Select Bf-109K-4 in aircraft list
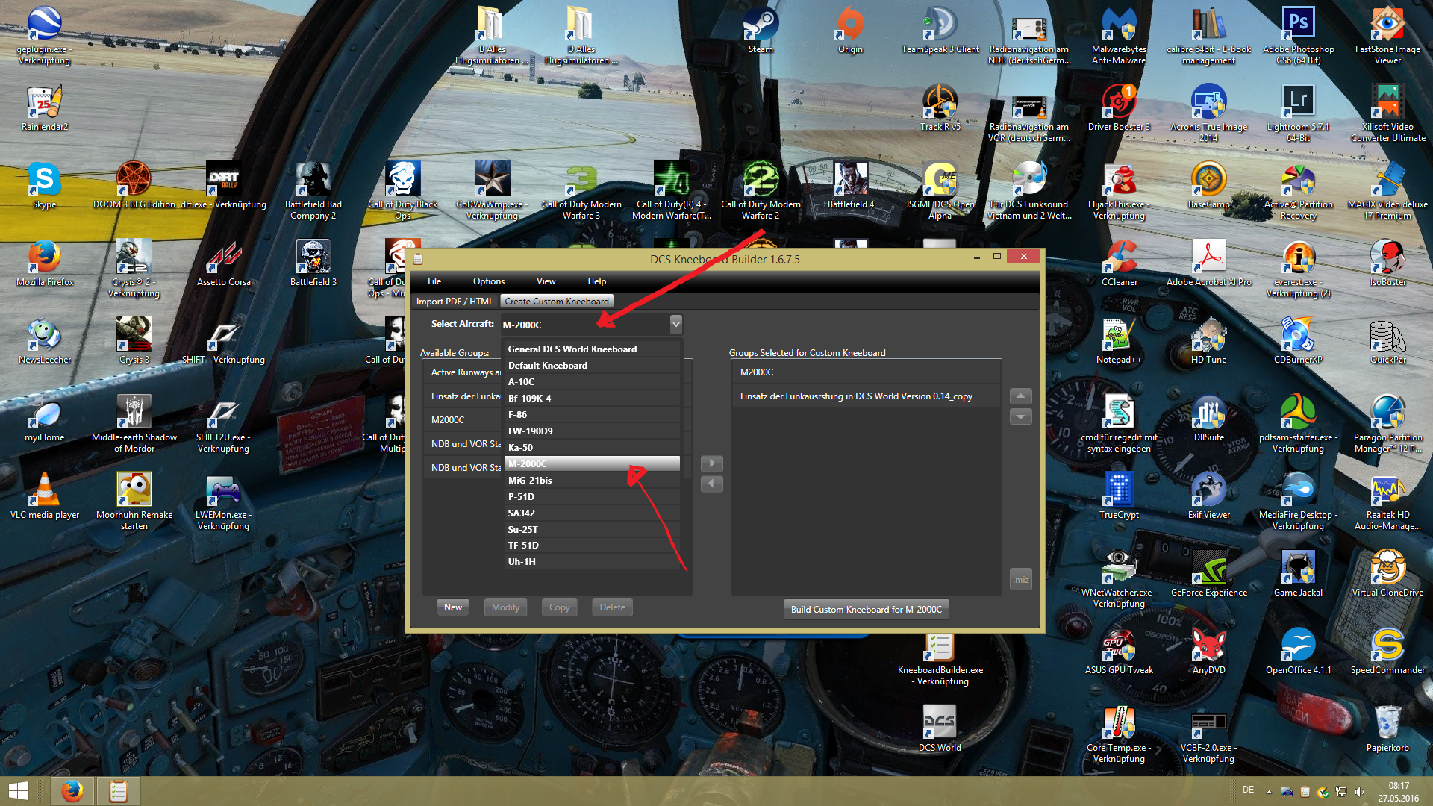This screenshot has width=1433, height=806. tap(593, 399)
